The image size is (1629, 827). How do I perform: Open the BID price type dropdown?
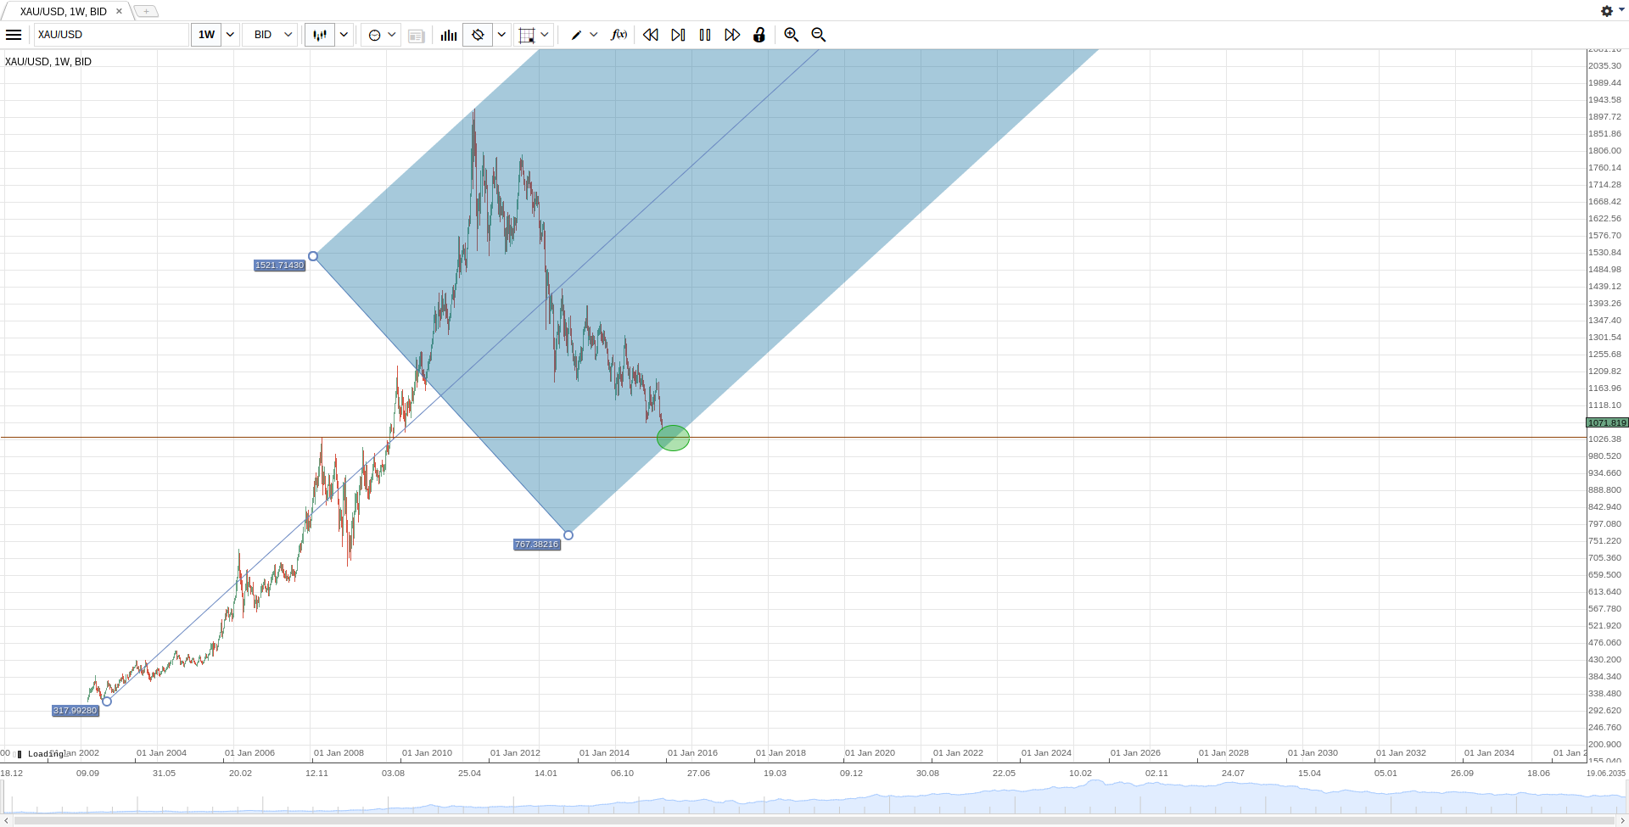pos(285,35)
